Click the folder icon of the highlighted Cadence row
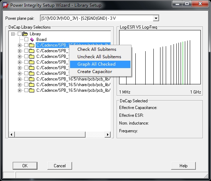Viewport: 211px width, 181px height. [31, 45]
